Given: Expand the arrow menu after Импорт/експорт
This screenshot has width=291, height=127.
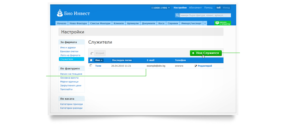Looking at the screenshot, I should point(205,23).
